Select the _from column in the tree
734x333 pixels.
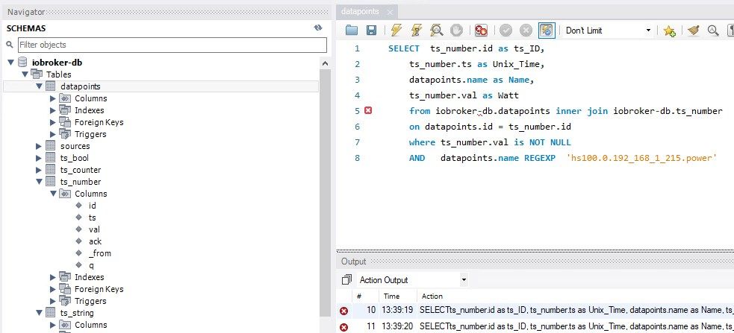(x=100, y=253)
